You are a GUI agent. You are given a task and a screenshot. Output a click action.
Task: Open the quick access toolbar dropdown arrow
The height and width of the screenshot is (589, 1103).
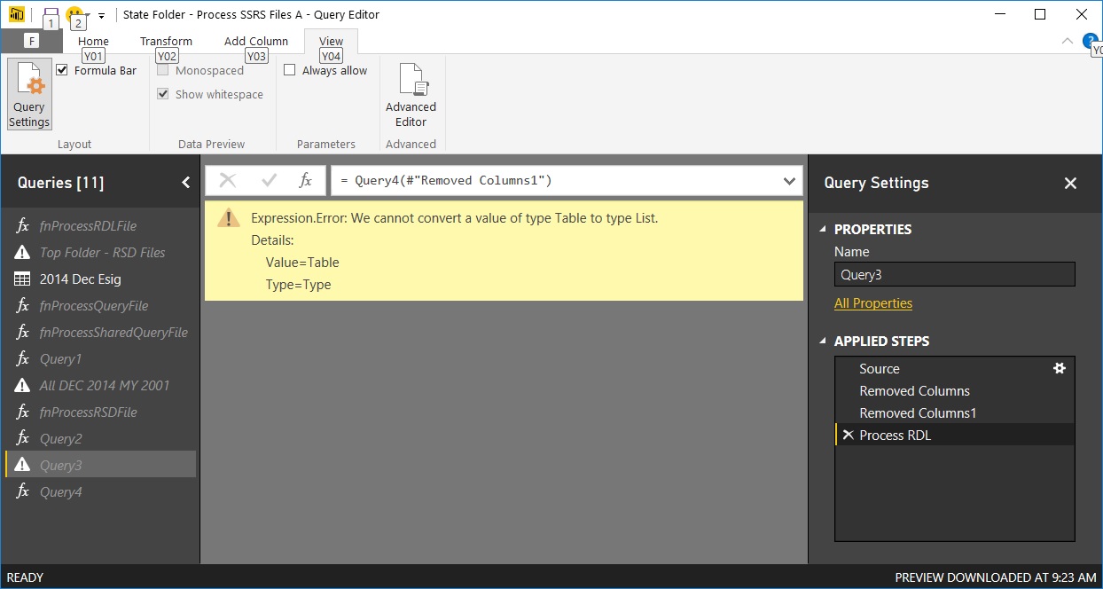pos(102,15)
